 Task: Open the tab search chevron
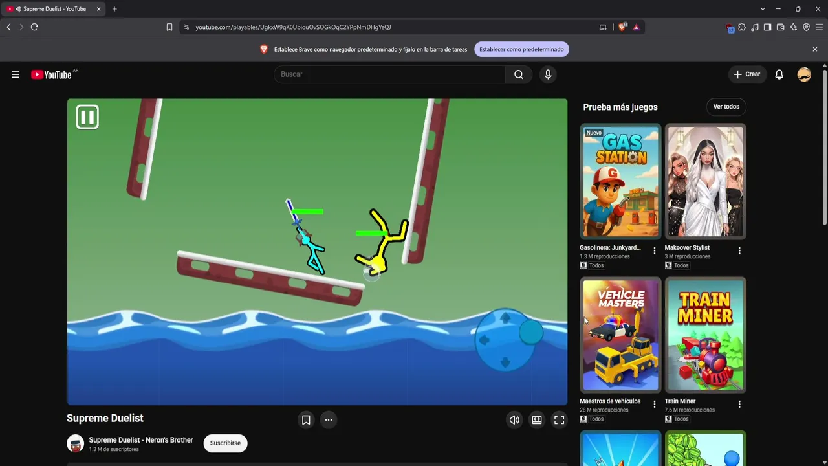pyautogui.click(x=763, y=9)
